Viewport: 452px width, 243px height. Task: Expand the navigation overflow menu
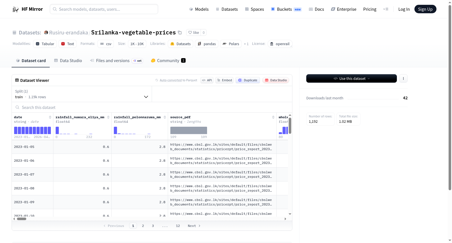click(386, 9)
